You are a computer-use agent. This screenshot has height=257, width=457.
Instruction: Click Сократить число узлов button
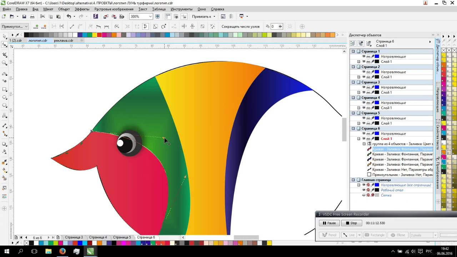241,26
